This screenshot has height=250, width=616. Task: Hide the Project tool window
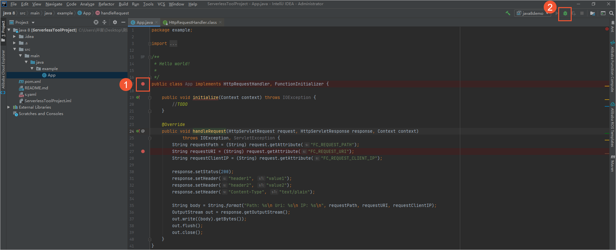[123, 22]
